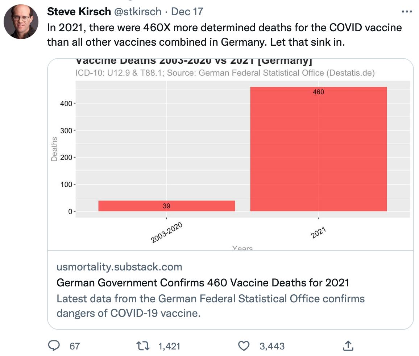Click the reply speech bubble icon
Screen dimensions: 419x356
(x=54, y=346)
